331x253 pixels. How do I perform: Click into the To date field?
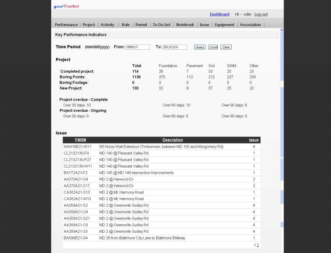pos(175,47)
